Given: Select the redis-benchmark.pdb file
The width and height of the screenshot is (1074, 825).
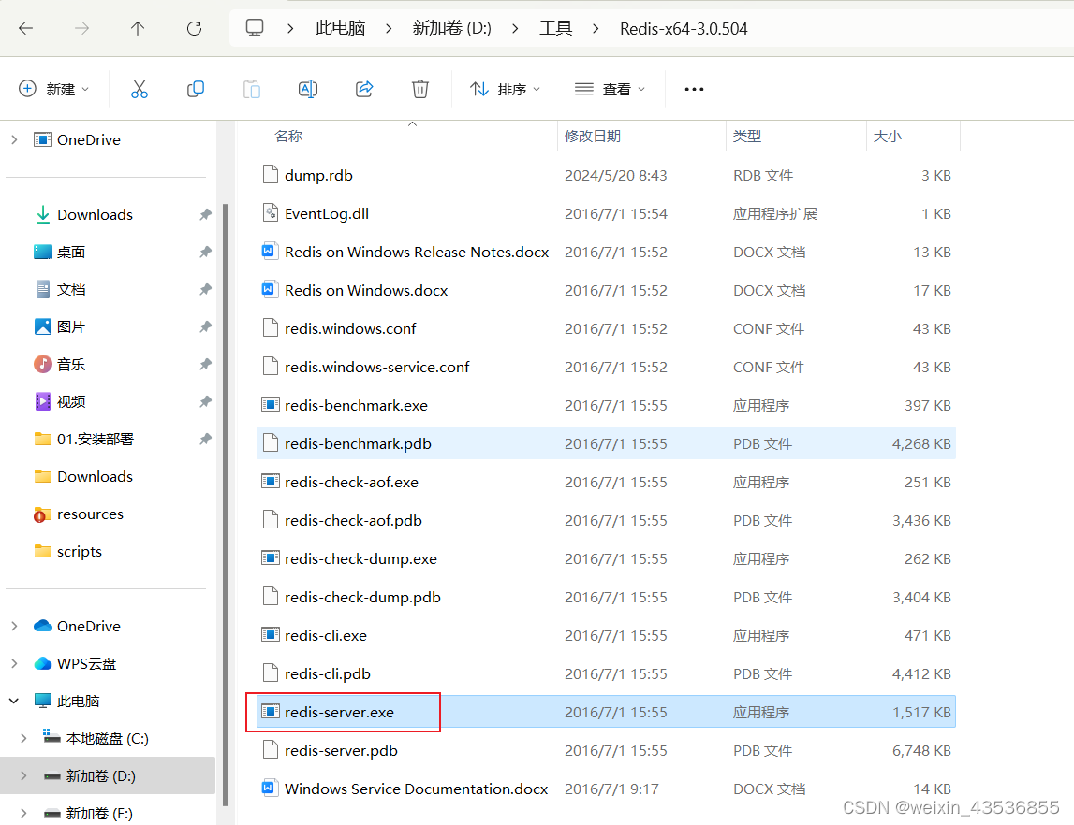Looking at the screenshot, I should pyautogui.click(x=606, y=443).
